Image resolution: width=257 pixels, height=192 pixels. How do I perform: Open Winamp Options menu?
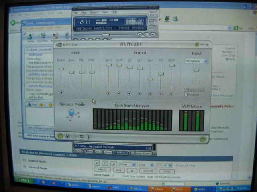(94, 12)
